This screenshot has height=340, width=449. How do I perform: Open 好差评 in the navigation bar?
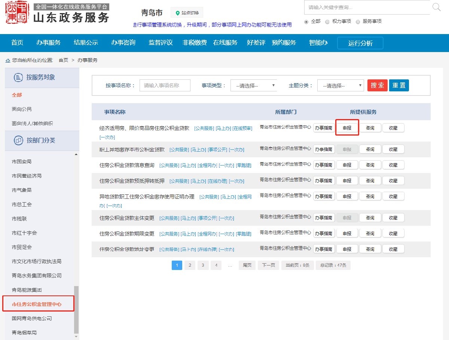256,42
